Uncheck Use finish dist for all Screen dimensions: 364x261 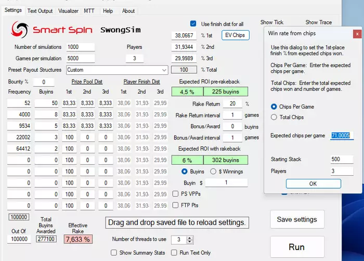coord(193,24)
